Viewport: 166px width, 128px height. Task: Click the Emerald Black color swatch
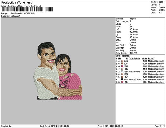(x=122, y=79)
